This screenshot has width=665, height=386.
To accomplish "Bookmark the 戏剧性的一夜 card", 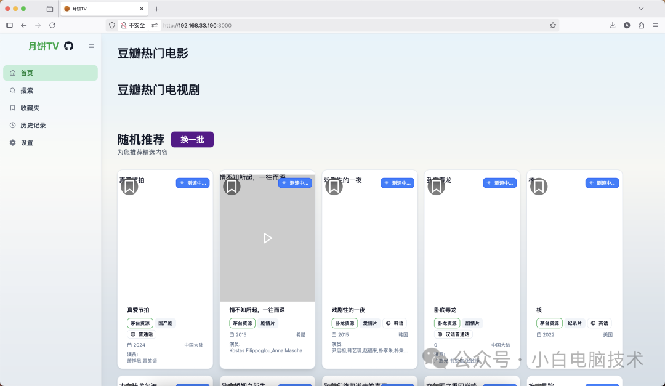I will 334,186.
